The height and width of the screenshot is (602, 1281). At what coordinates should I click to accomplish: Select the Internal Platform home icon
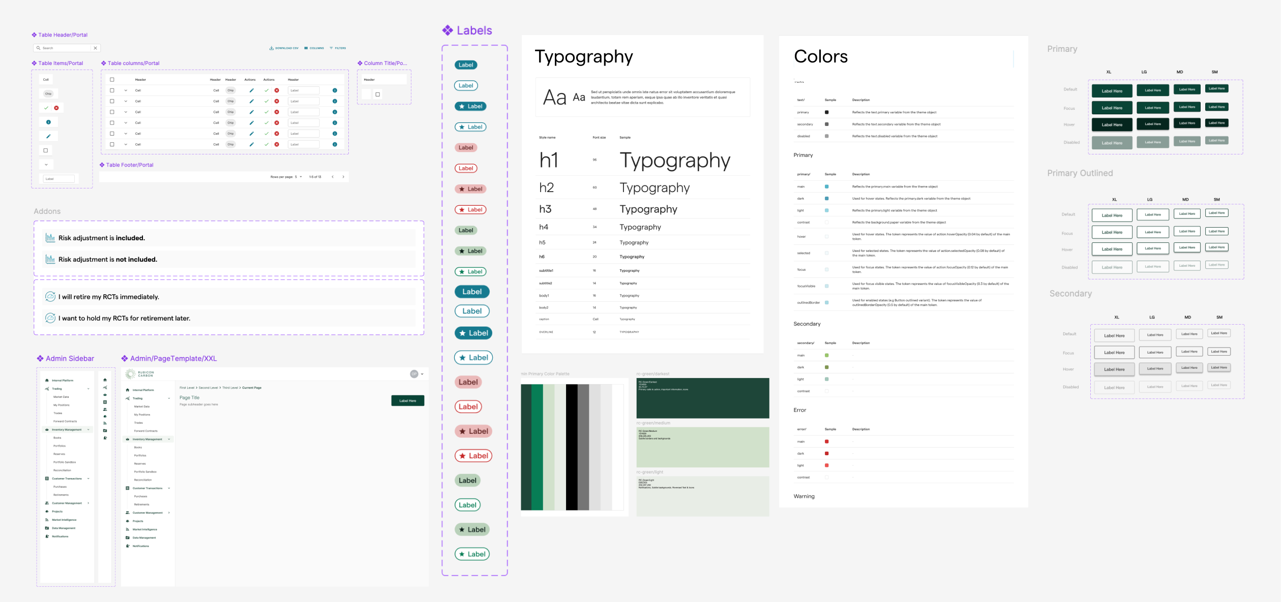(47, 381)
